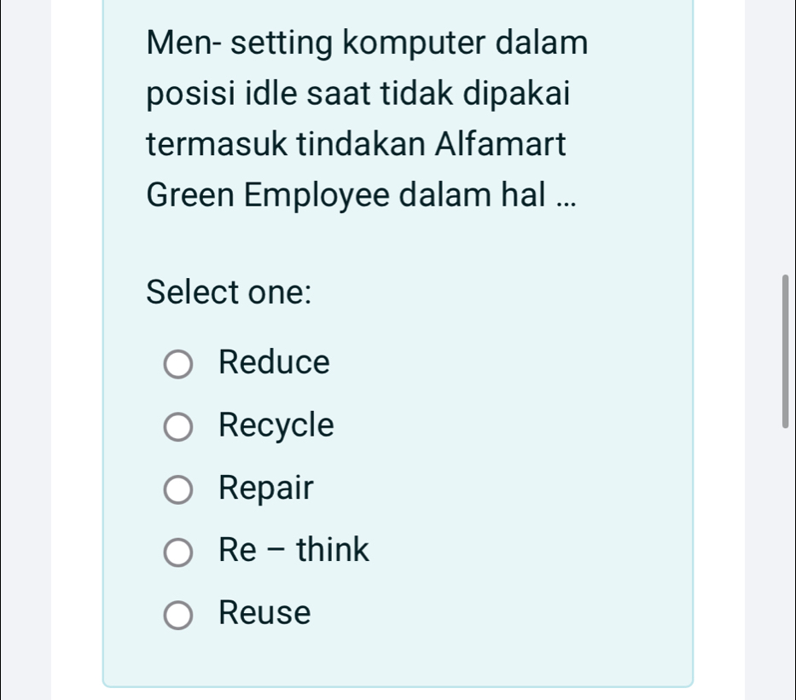Click the "Men- setting komputer dalam" line
Viewport: 796px width, 700px height.
click(x=367, y=41)
